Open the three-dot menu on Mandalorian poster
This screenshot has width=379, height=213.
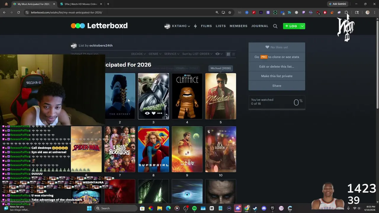(160, 113)
